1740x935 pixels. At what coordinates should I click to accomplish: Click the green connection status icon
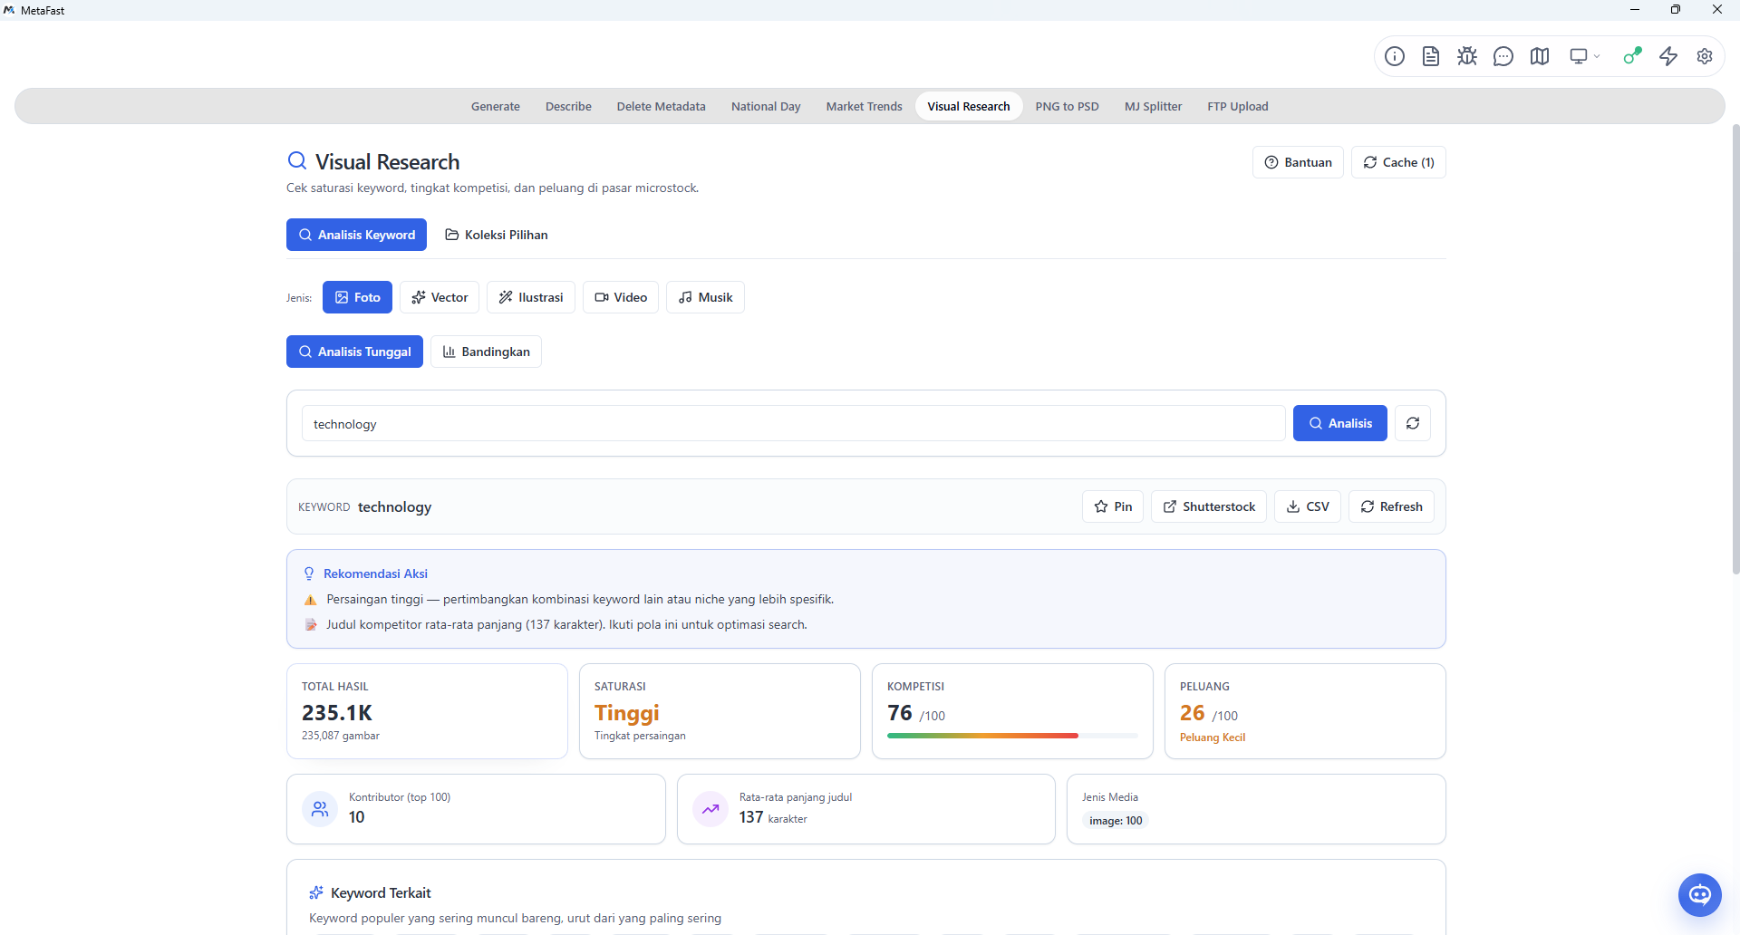click(1632, 56)
